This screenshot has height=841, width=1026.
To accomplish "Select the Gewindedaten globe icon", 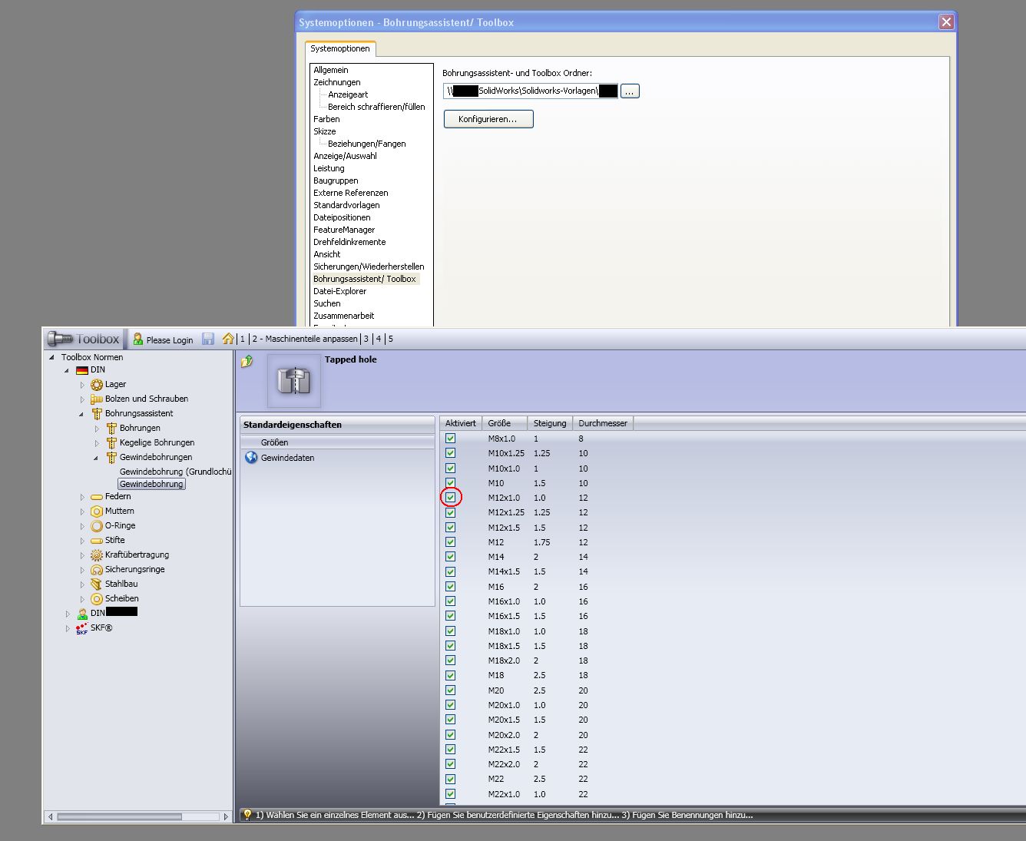I will (x=251, y=458).
